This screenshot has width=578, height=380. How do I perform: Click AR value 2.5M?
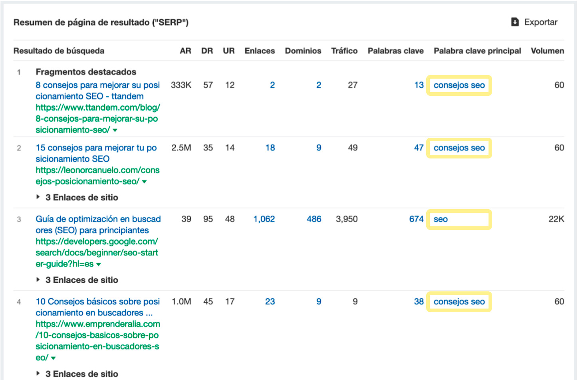pyautogui.click(x=181, y=148)
